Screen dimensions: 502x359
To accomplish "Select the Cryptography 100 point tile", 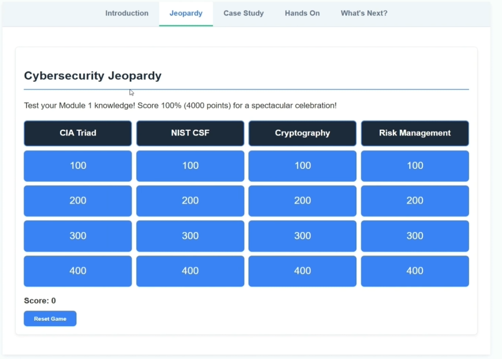I will (302, 166).
